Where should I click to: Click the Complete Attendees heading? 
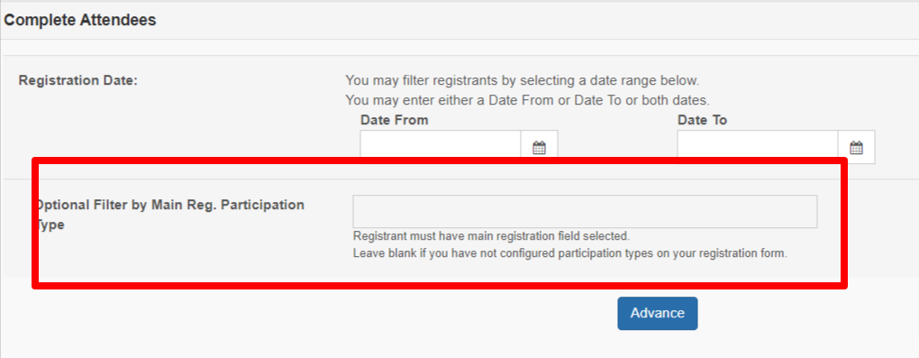pos(80,20)
